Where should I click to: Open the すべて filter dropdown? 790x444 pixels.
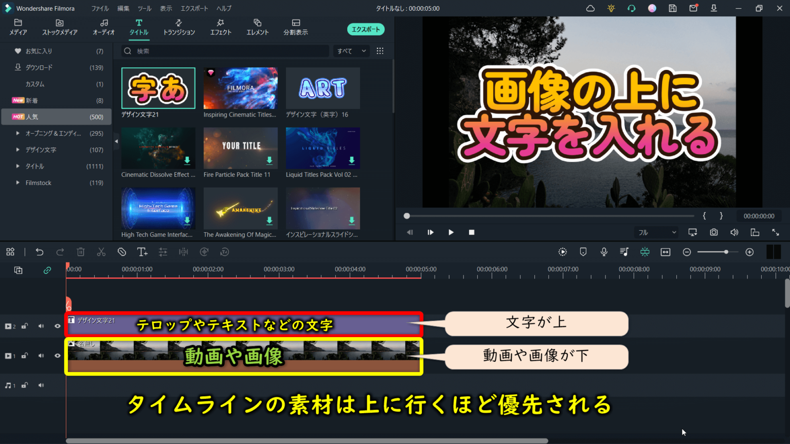(351, 51)
